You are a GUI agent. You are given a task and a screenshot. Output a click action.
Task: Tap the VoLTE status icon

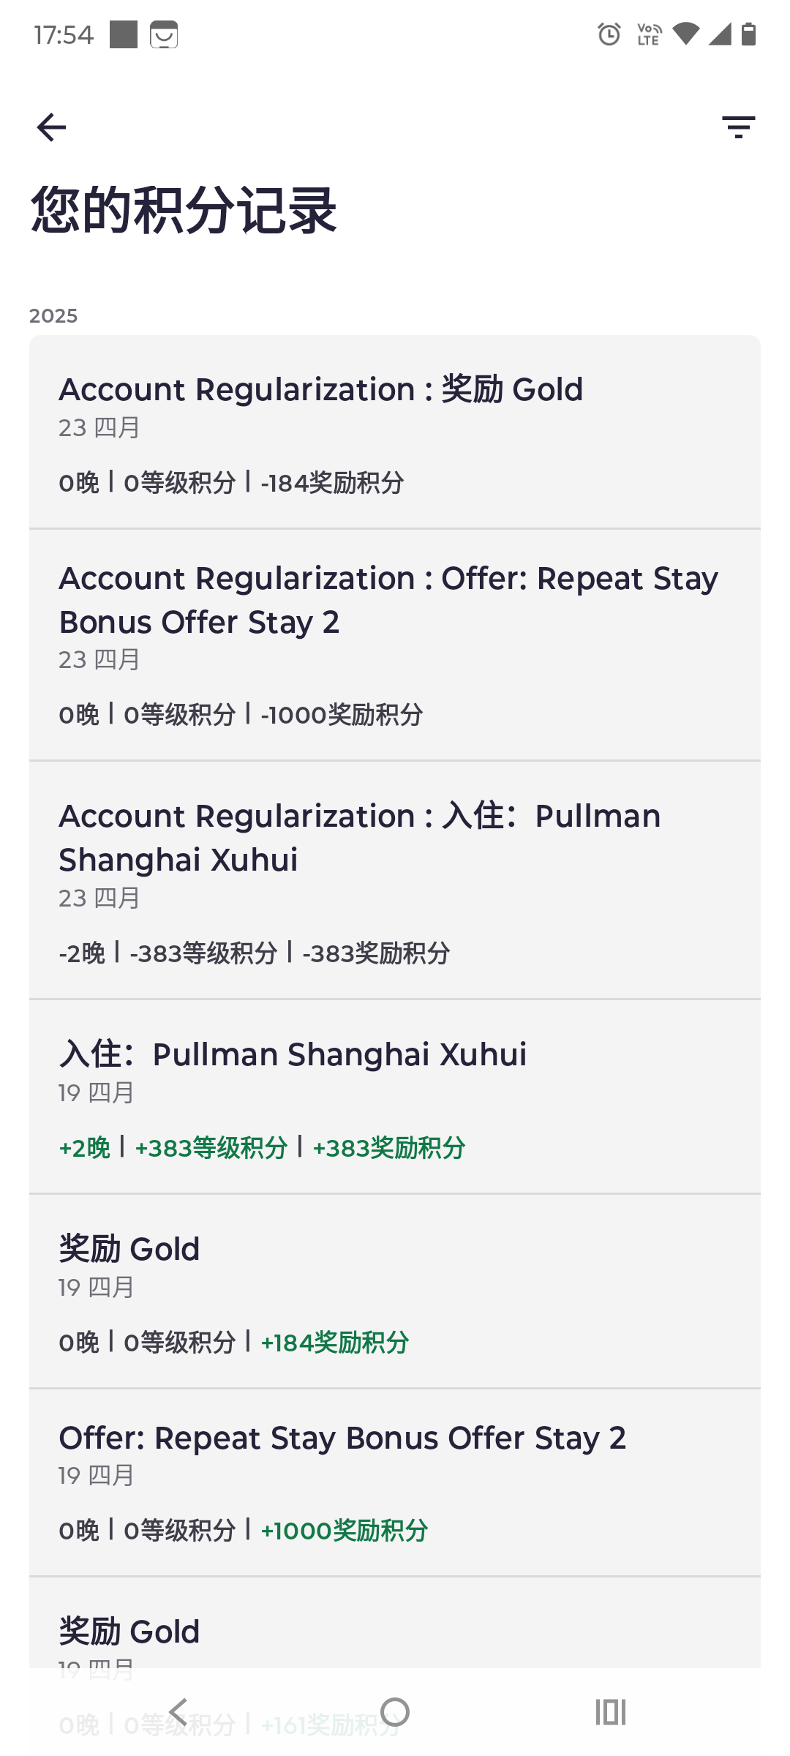[x=649, y=34]
